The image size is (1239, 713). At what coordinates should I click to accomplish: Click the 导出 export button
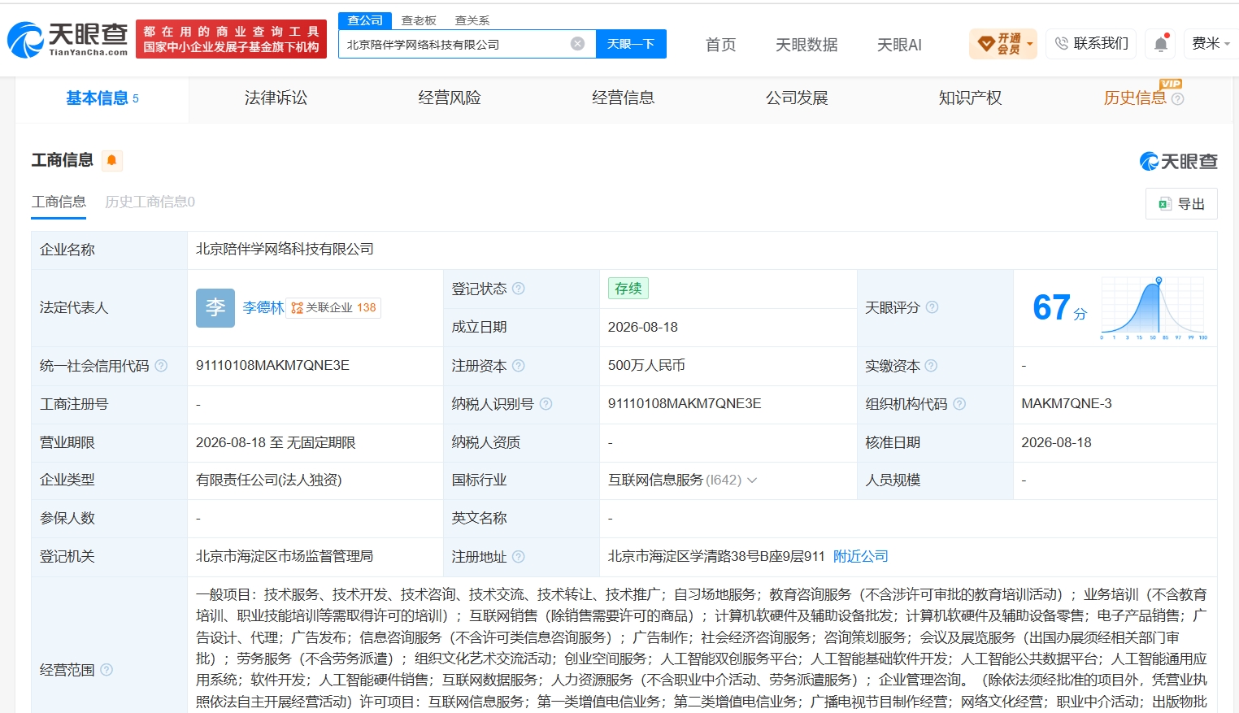click(x=1181, y=204)
